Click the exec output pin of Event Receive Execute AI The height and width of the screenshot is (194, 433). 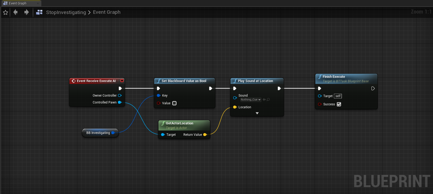point(120,88)
